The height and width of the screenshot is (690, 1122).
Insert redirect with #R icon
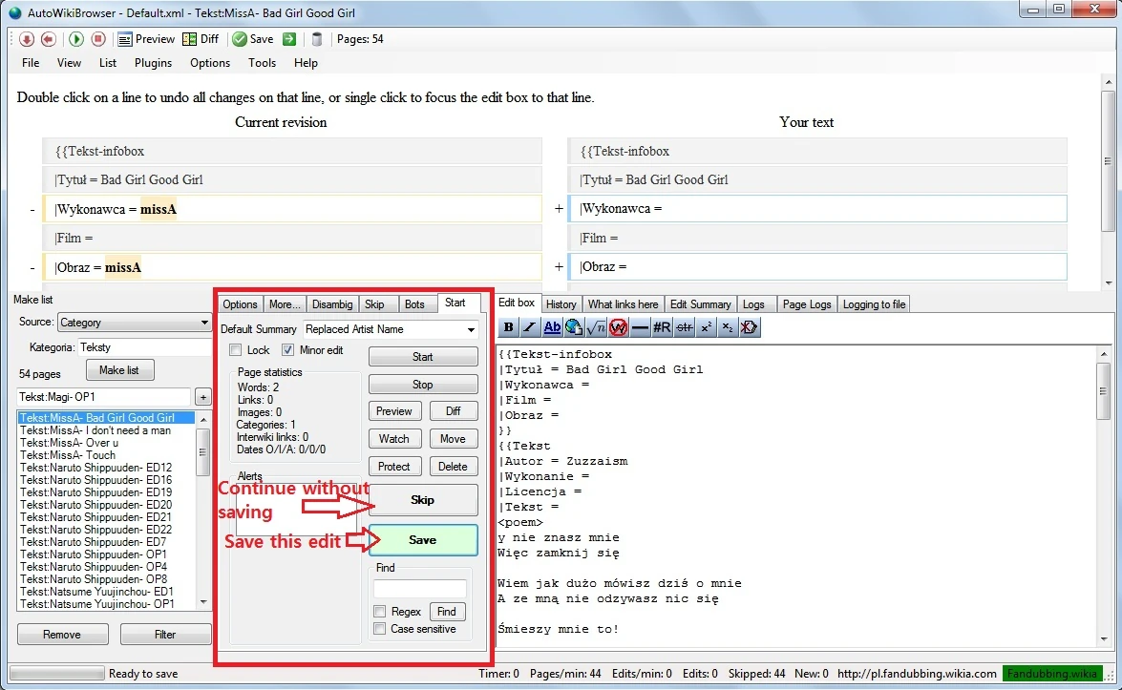[x=662, y=327]
